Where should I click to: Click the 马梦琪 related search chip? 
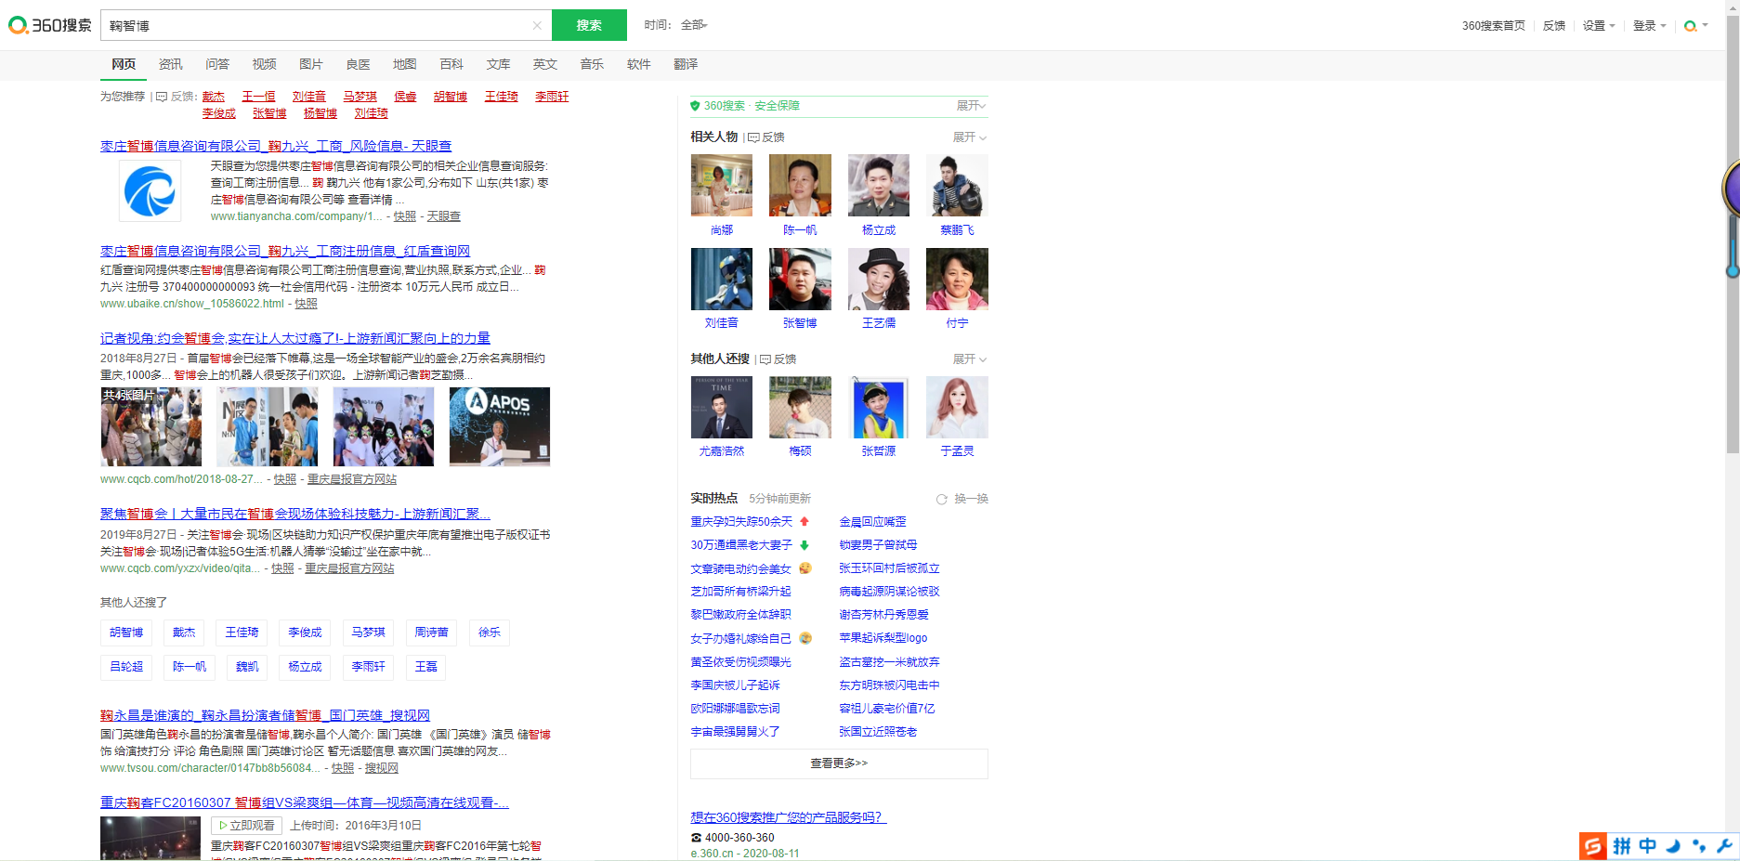pyautogui.click(x=369, y=633)
